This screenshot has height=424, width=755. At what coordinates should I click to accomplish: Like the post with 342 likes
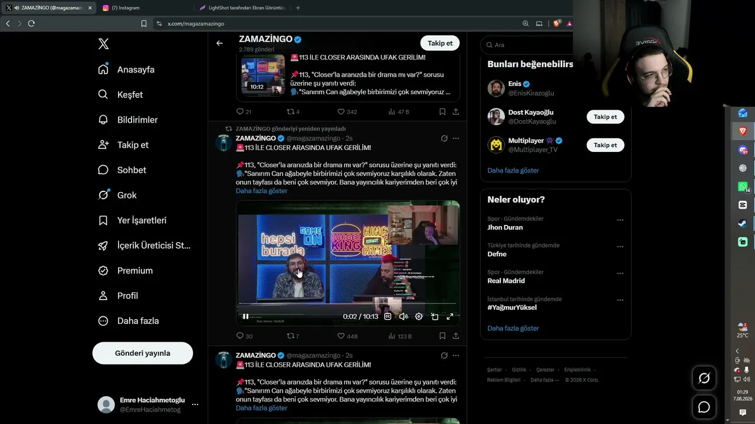click(x=347, y=112)
